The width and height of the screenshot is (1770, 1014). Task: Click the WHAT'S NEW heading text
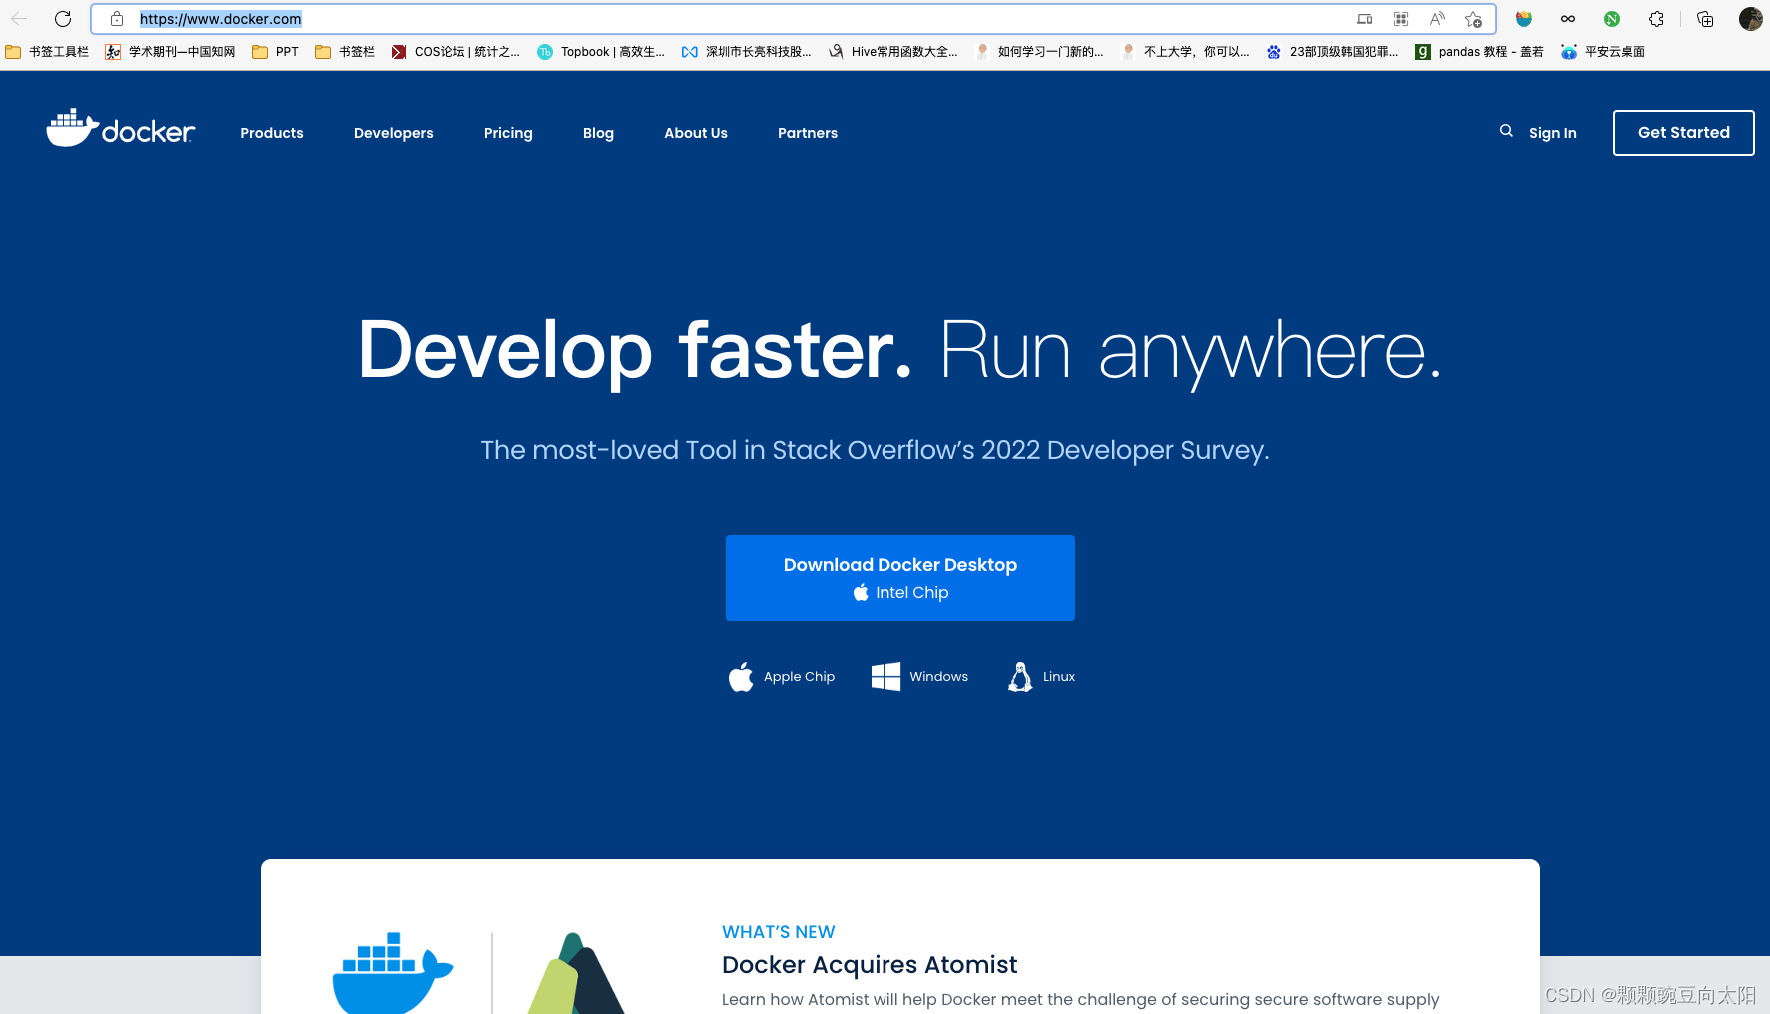click(779, 932)
